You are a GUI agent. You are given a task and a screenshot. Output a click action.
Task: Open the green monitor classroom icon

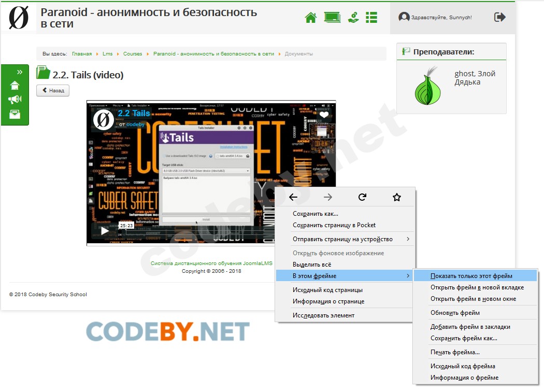tap(333, 17)
